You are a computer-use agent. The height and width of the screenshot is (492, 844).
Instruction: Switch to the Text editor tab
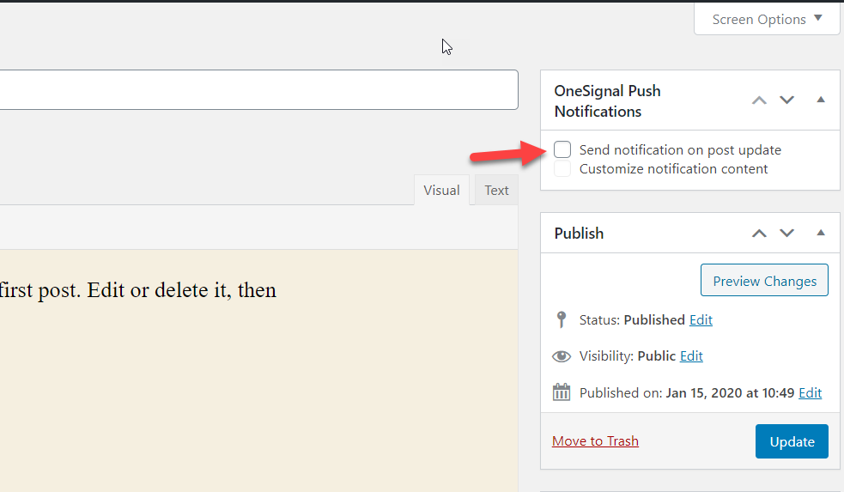[496, 190]
